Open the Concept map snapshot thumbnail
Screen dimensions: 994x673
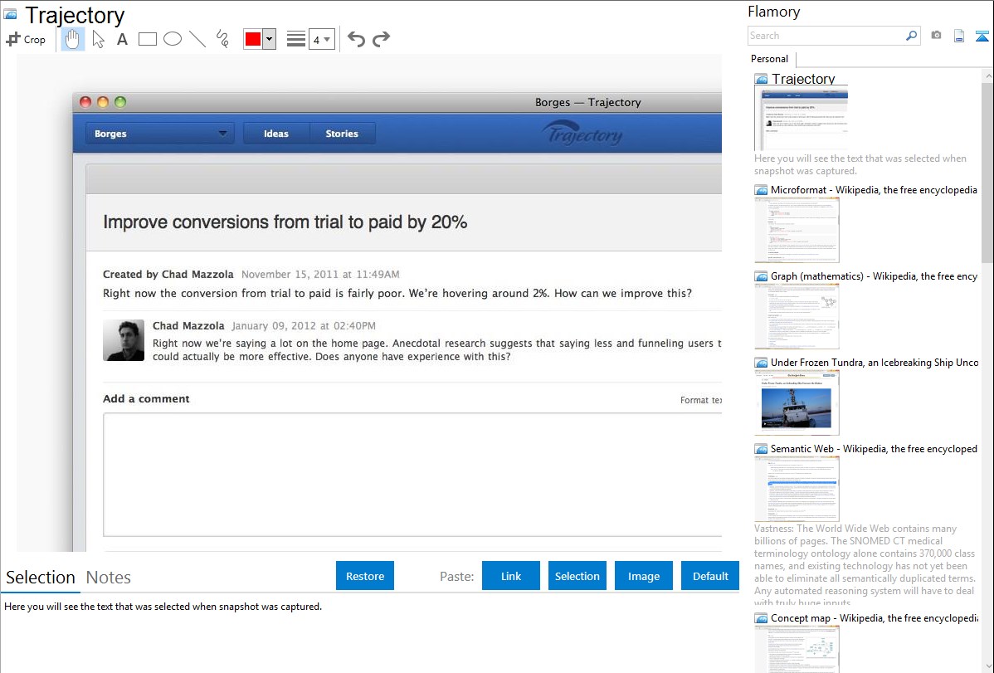(x=797, y=649)
